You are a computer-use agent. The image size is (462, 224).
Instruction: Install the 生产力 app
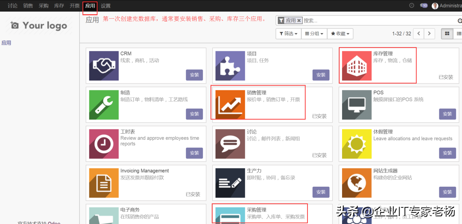(321, 192)
